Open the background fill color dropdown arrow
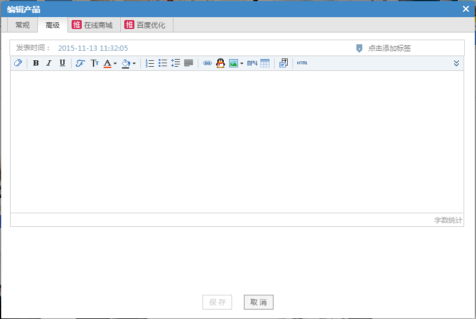The height and width of the screenshot is (319, 476). 134,64
